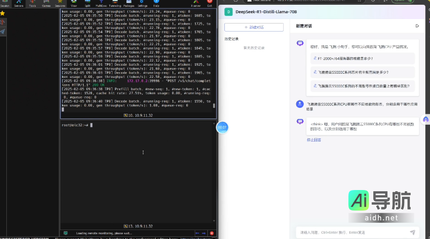This screenshot has width=430, height=239.
Task: Open the star favorites sidebar tab
Action: pyautogui.click(x=3, y=13)
